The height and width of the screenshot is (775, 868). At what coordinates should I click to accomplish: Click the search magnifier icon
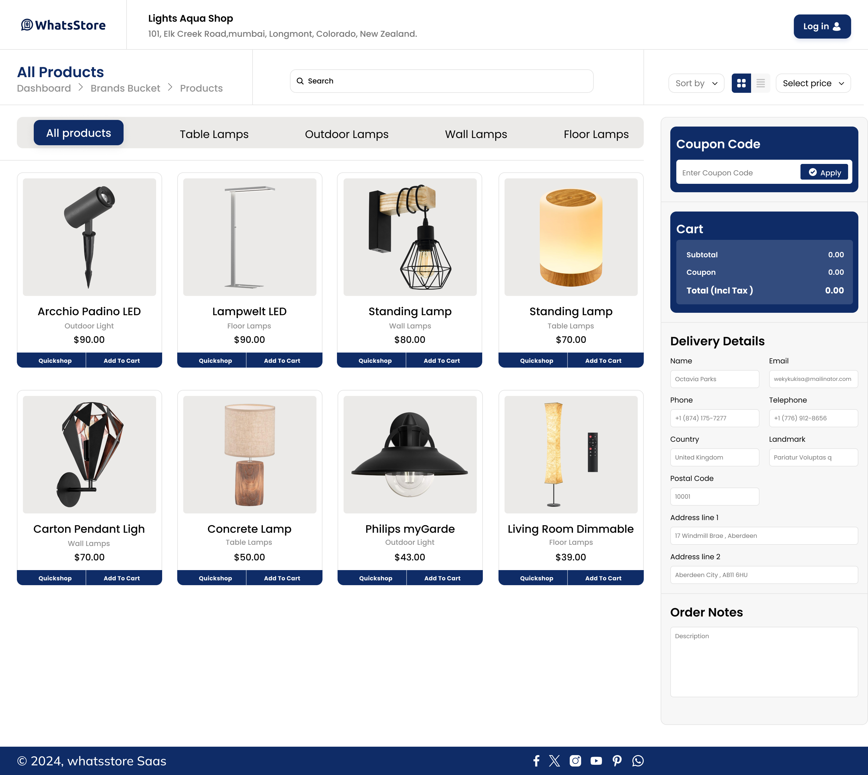(x=300, y=81)
